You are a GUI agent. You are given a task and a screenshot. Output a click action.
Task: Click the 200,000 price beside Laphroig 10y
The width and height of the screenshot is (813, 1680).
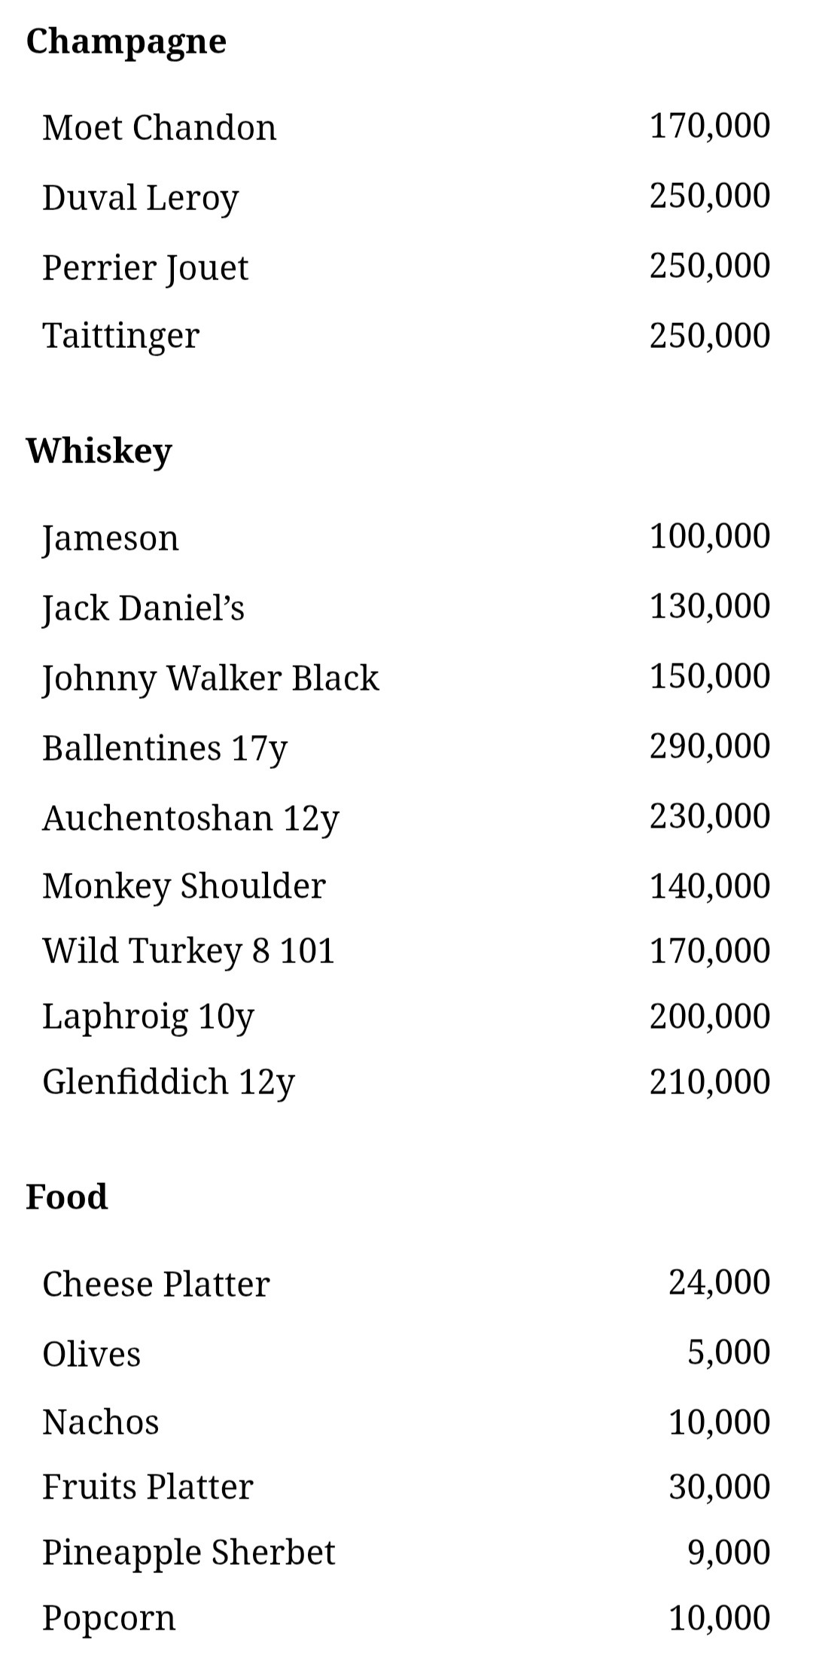point(710,1017)
